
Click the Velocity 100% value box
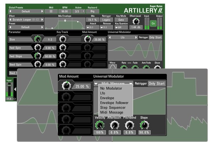[x=99, y=132]
